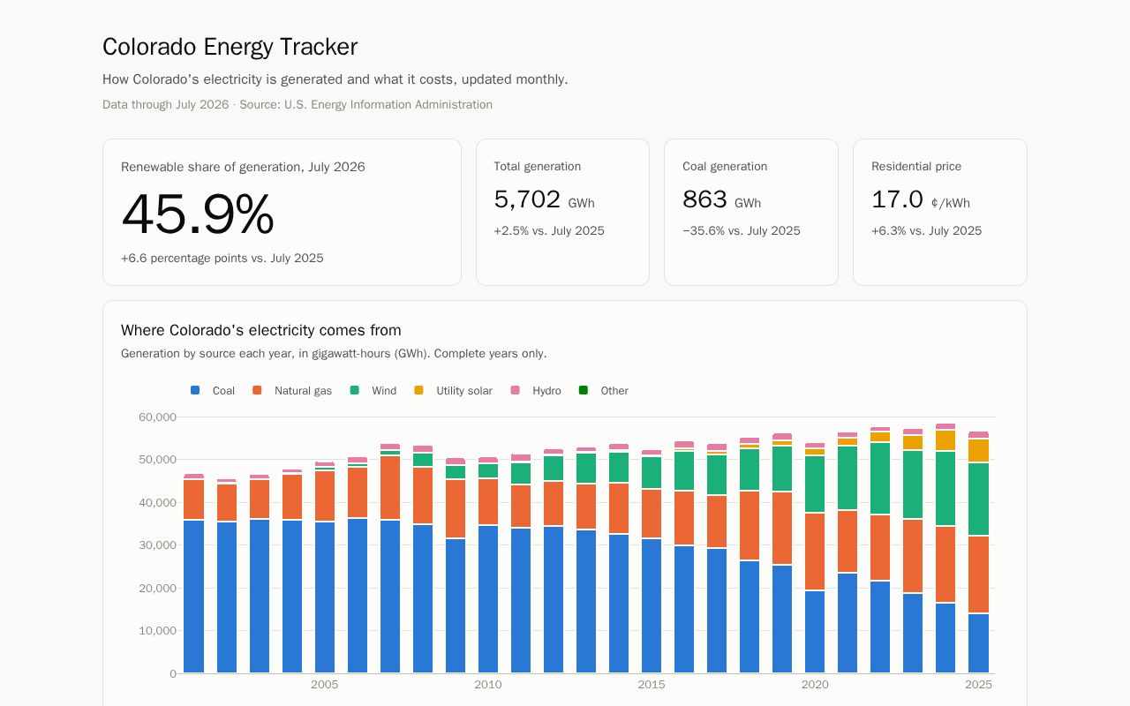Click the Colorado Energy Tracker heading
1130x706 pixels.
point(230,47)
